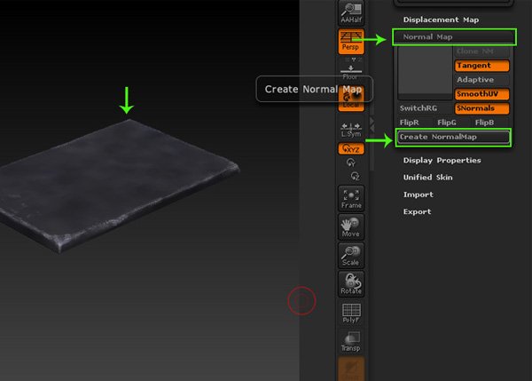This screenshot has height=381, width=532.
Task: Click the Clone NM button
Action: [x=481, y=52]
